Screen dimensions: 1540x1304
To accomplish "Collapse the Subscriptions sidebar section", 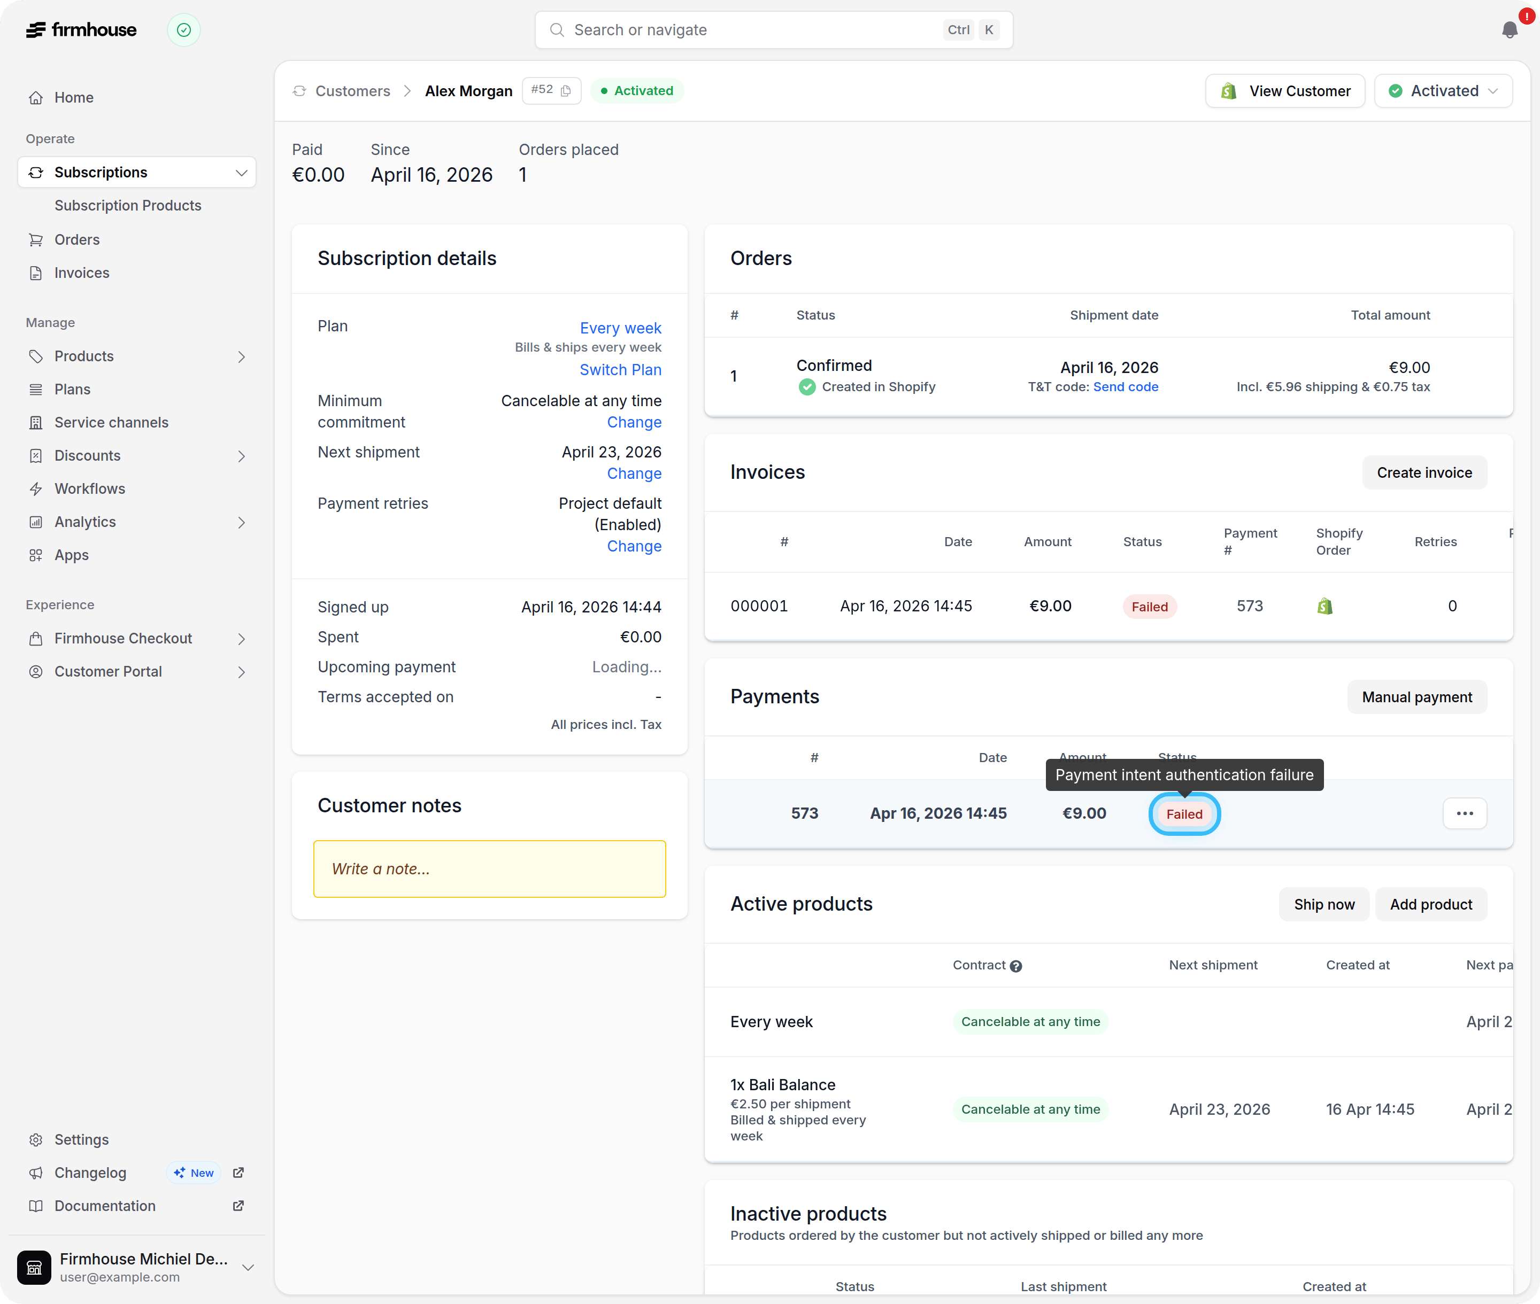I will pyautogui.click(x=241, y=173).
